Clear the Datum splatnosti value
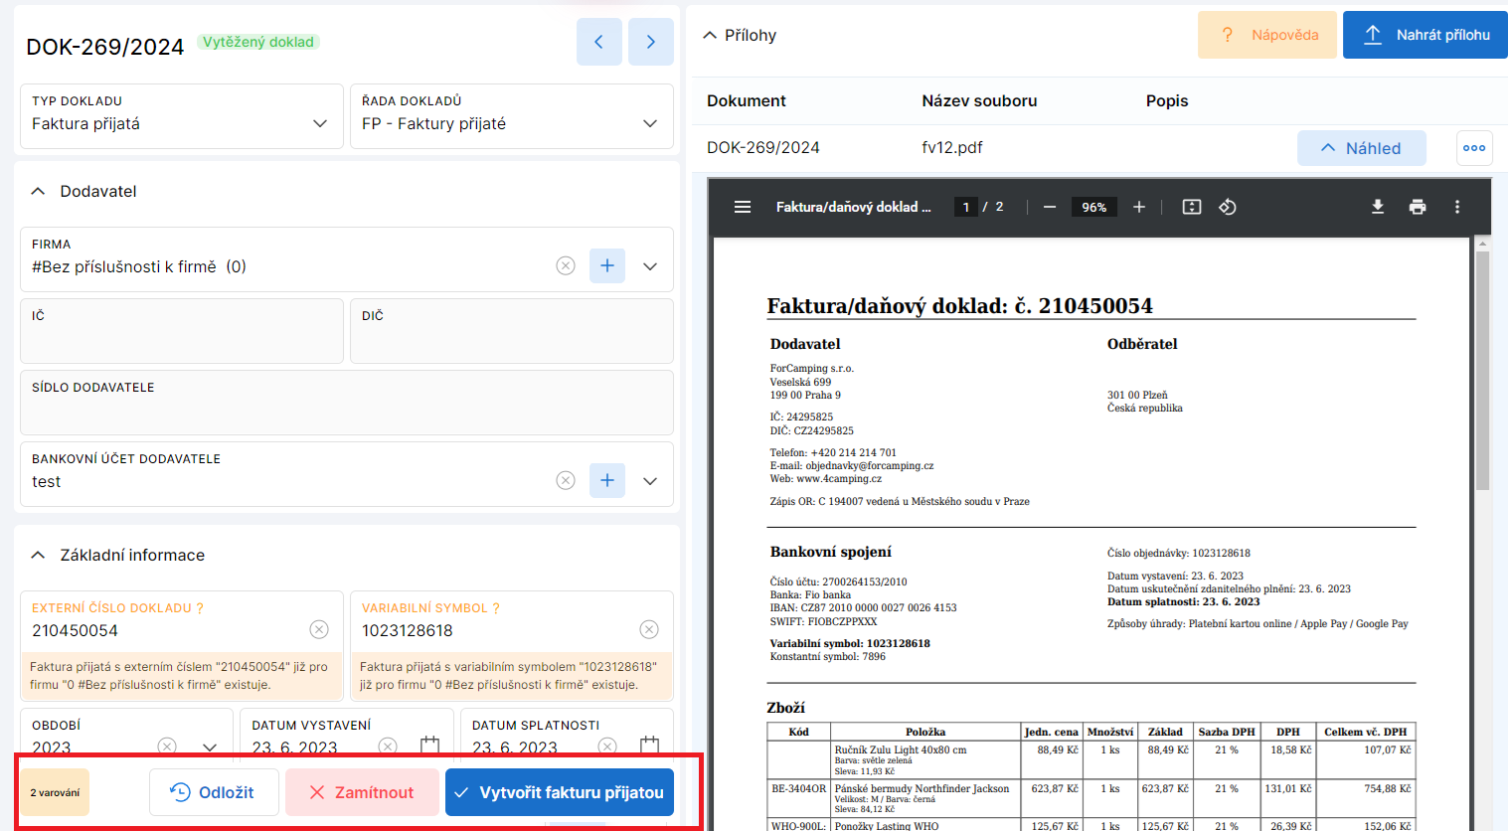The width and height of the screenshot is (1508, 831). (x=607, y=747)
